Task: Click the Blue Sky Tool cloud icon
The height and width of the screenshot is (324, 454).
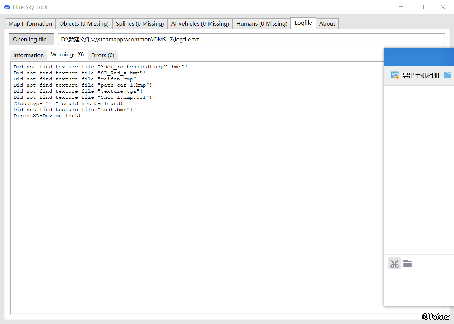Action: 7,7
